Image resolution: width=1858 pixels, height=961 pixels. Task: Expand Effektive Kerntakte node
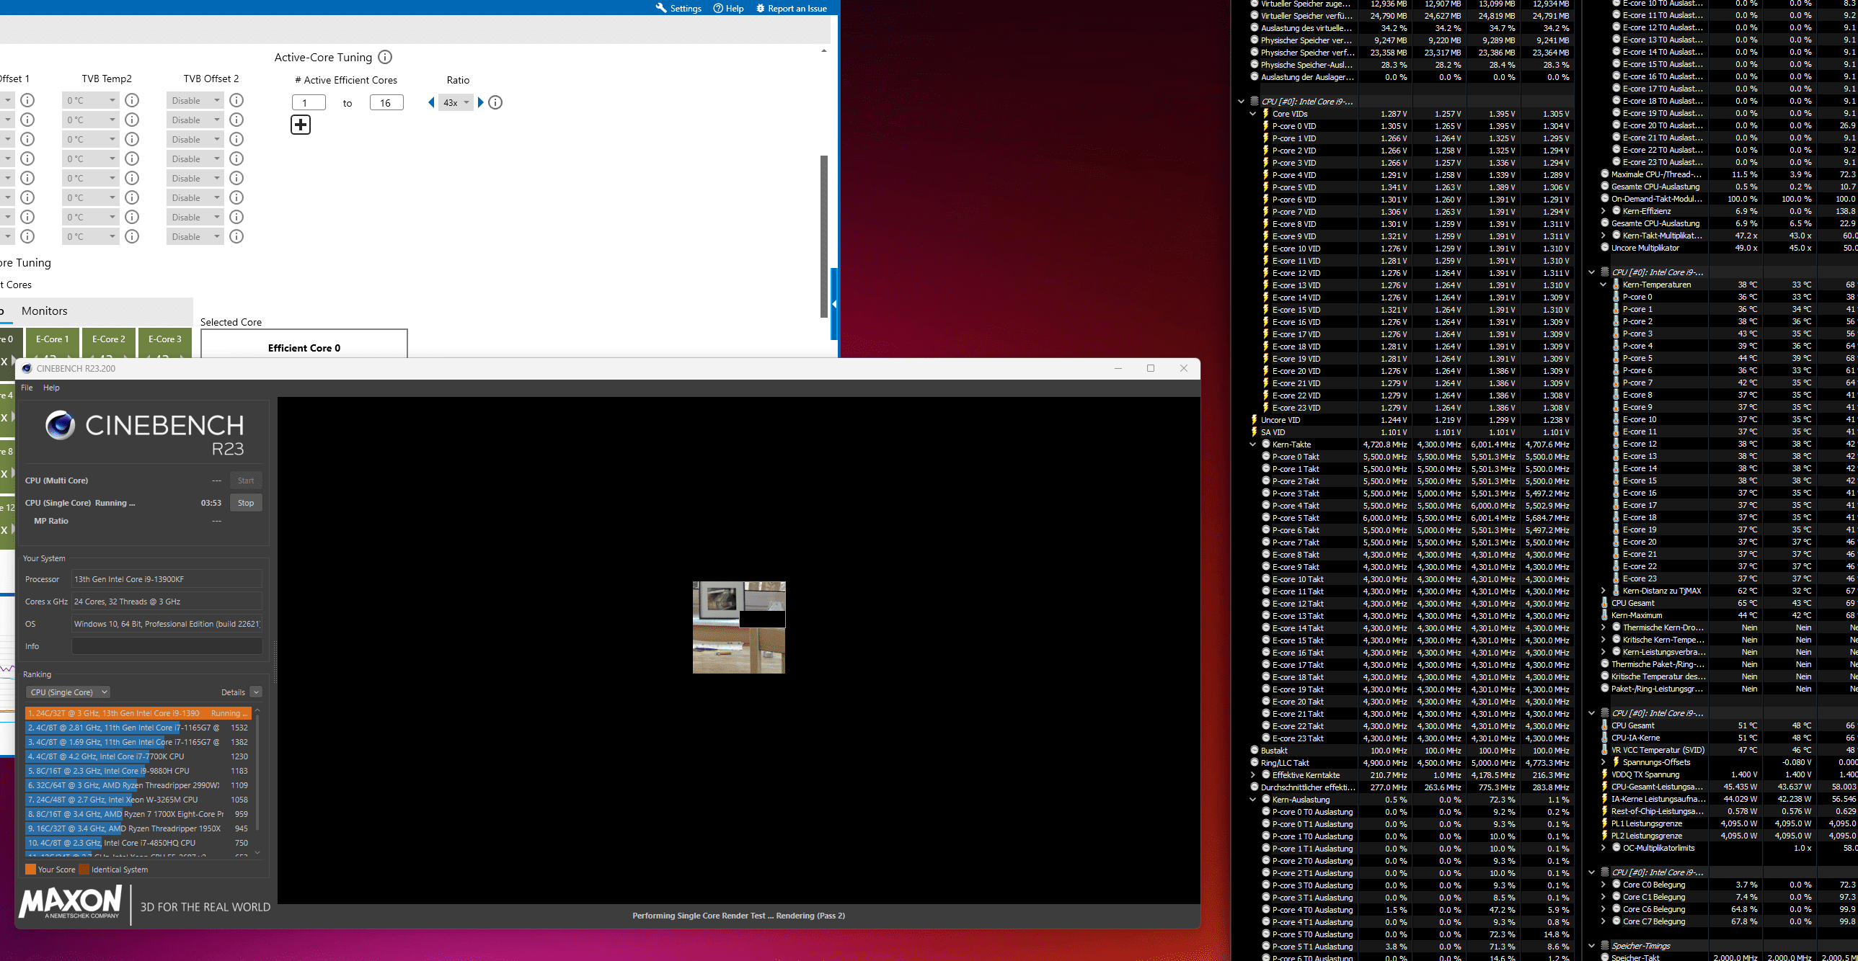point(1253,775)
